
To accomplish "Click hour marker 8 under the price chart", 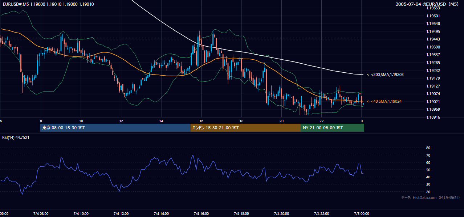I will click(41, 121).
